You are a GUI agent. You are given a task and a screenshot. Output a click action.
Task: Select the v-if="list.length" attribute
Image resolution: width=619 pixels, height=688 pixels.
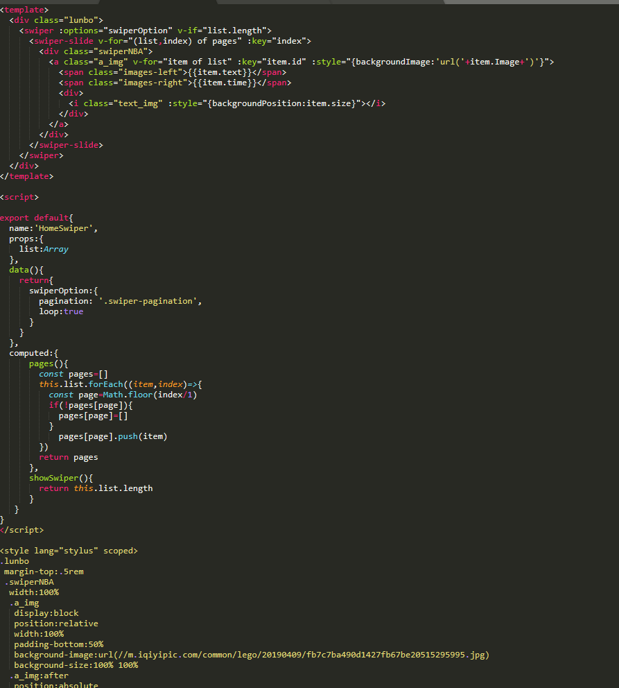(222, 31)
